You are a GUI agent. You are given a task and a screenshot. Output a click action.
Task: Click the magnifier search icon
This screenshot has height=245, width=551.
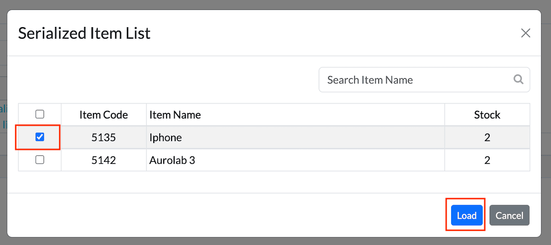(518, 79)
